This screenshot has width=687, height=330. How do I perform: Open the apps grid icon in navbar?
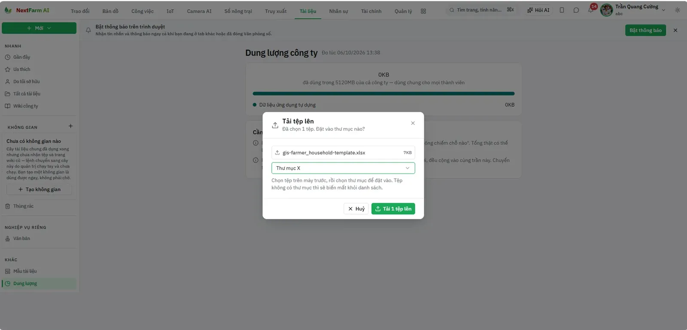pos(423,11)
